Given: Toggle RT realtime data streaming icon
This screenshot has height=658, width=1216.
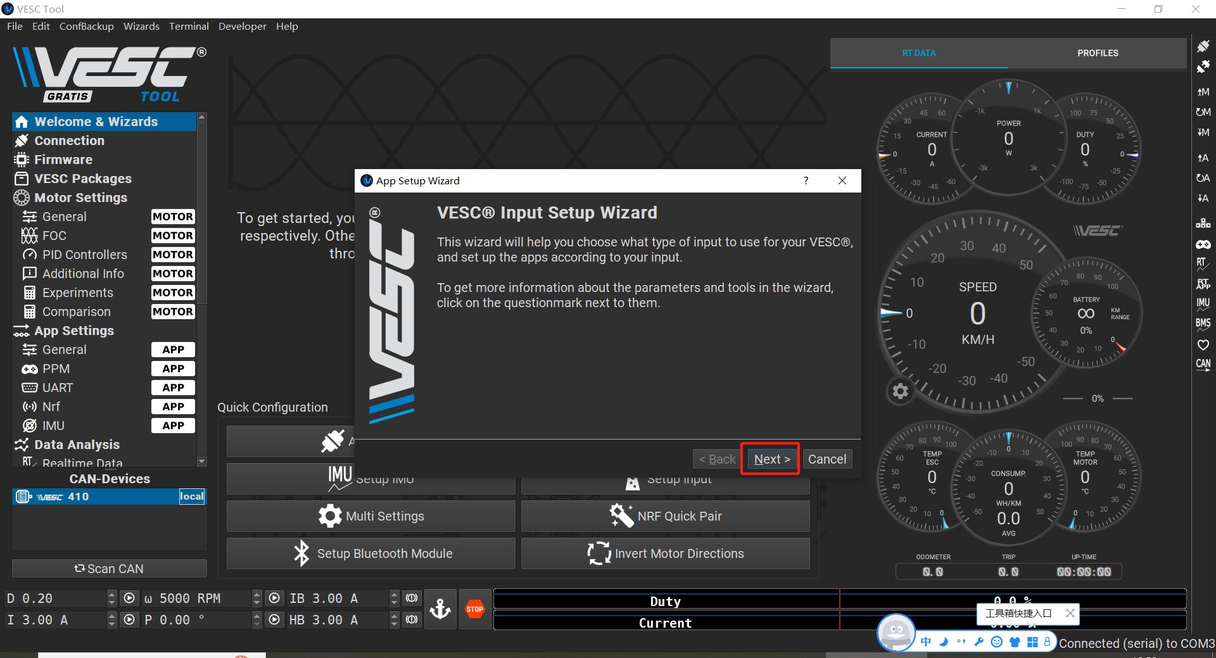Looking at the screenshot, I should pyautogui.click(x=1203, y=263).
